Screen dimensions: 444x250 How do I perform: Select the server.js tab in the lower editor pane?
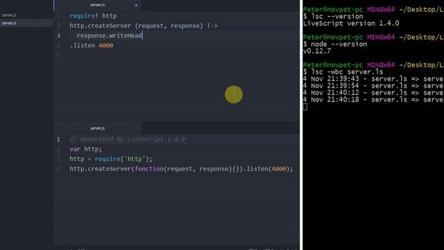coord(97,128)
